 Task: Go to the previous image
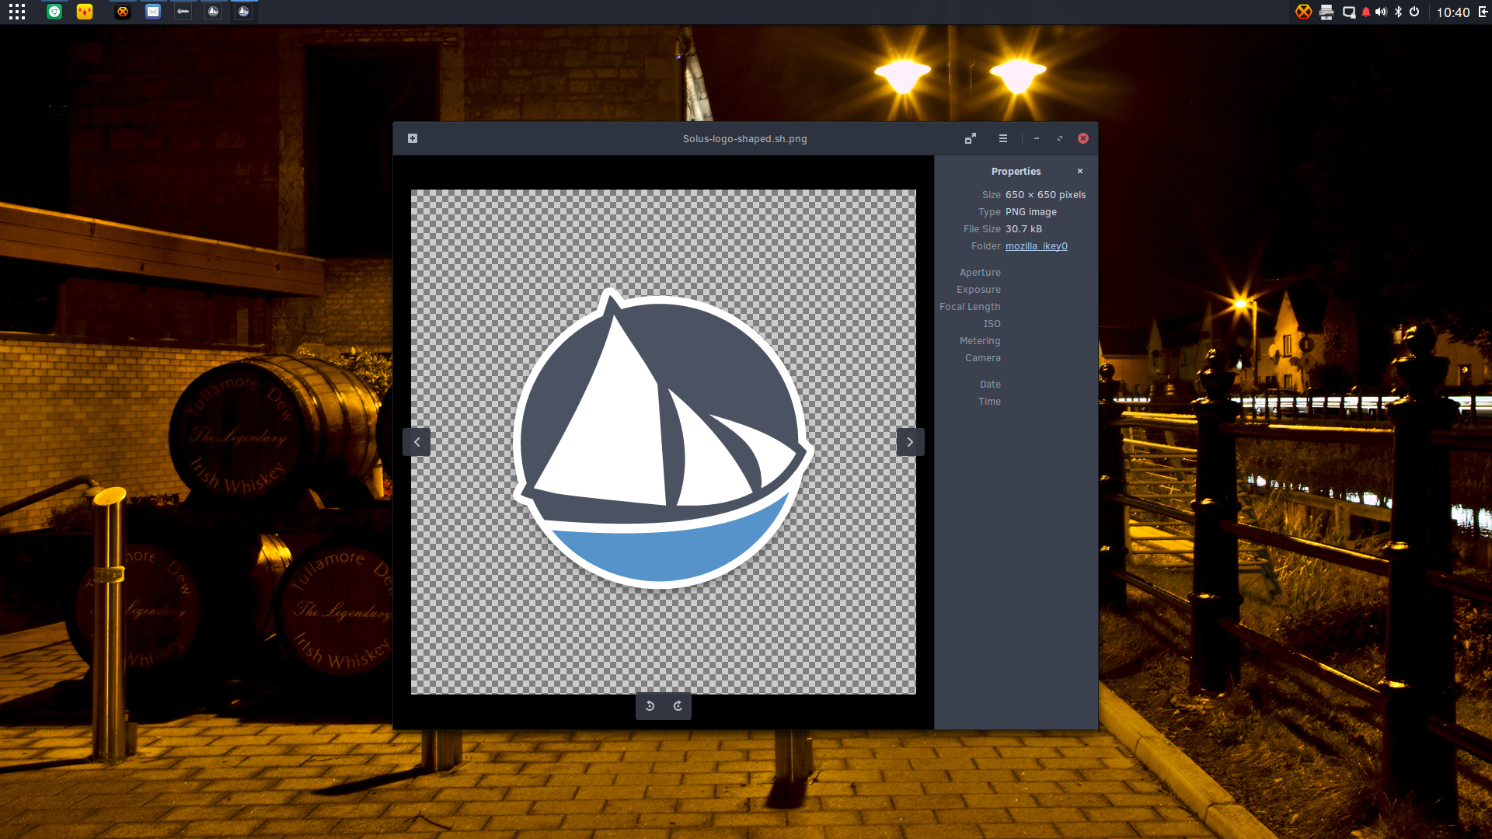(x=417, y=442)
